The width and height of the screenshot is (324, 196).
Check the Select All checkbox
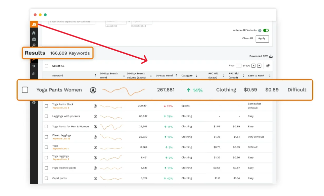point(46,66)
